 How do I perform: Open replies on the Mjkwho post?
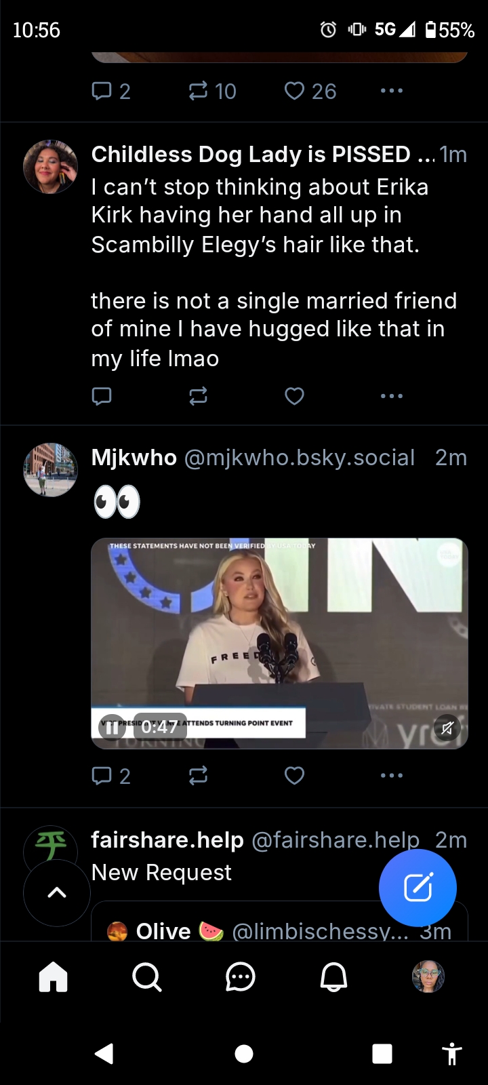point(110,775)
